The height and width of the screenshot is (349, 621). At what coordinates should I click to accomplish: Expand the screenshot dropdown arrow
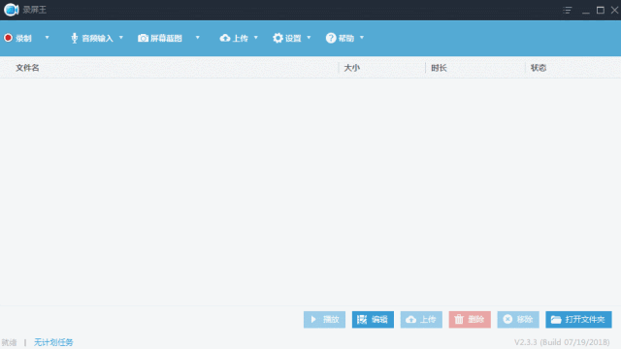click(x=197, y=38)
